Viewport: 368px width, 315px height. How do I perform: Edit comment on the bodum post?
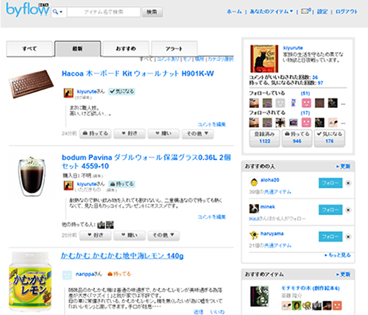coord(212,217)
